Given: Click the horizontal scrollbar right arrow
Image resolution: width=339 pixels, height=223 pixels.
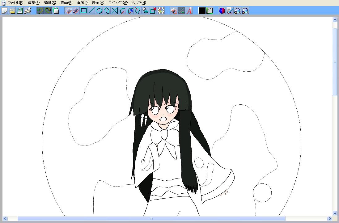Looking at the screenshot, I should [x=329, y=218].
